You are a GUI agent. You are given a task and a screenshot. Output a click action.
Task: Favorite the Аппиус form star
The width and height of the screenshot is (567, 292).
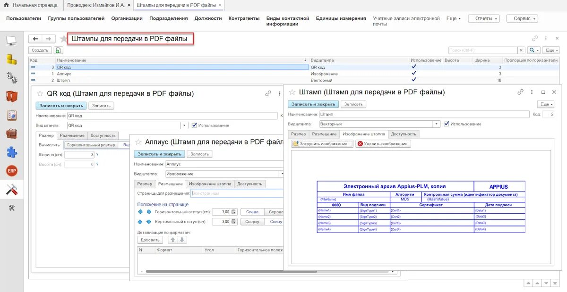[138, 142]
